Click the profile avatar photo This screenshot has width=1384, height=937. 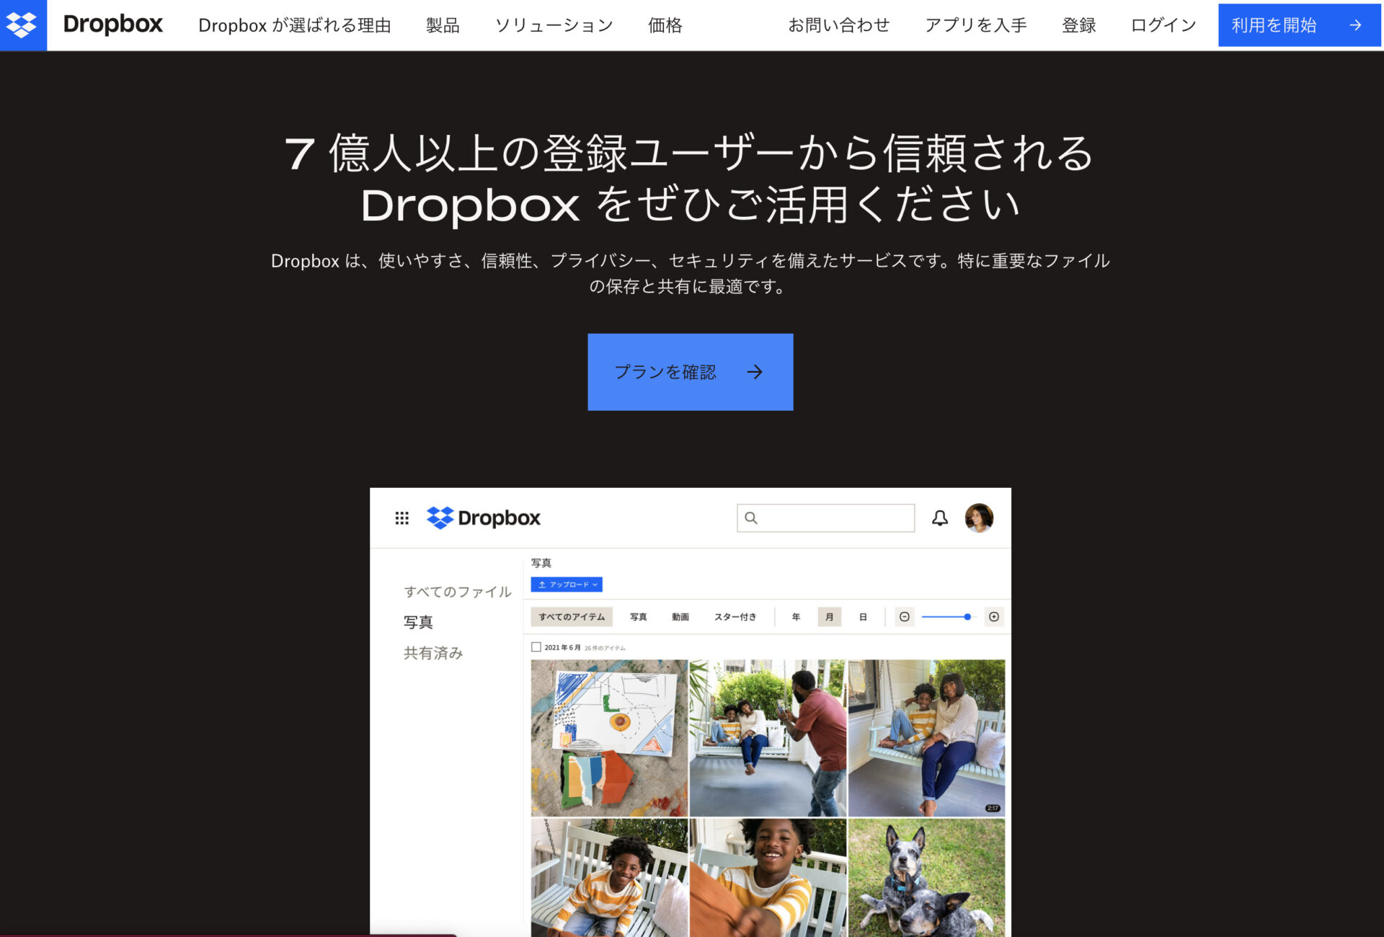[x=977, y=518]
